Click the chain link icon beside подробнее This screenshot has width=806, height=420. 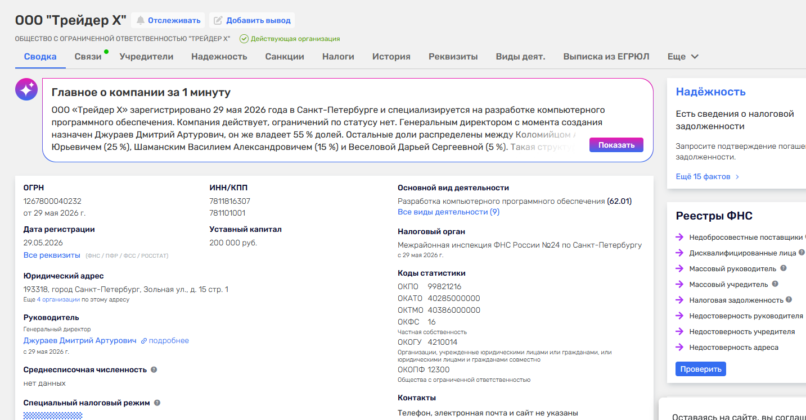coord(144,341)
